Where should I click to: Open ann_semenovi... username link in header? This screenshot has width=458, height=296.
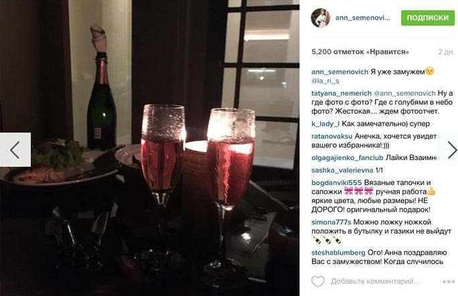click(362, 17)
